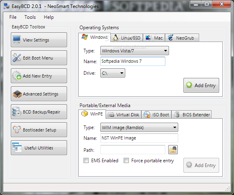The image size is (234, 195).
Task: Open the Help menu
Action: click(49, 17)
